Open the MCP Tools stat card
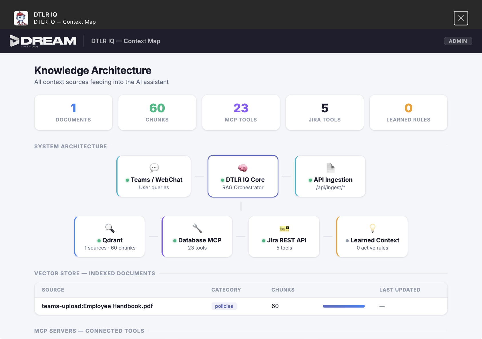This screenshot has width=482, height=339. [x=241, y=112]
